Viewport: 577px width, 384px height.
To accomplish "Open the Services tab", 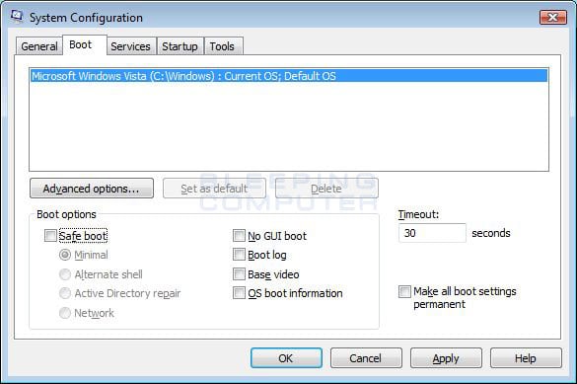I will tap(130, 46).
